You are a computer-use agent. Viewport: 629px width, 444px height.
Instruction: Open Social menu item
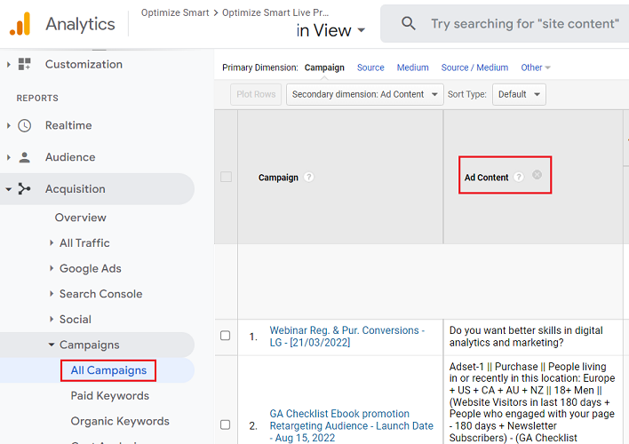coord(76,320)
